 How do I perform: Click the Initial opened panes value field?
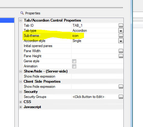(97, 46)
